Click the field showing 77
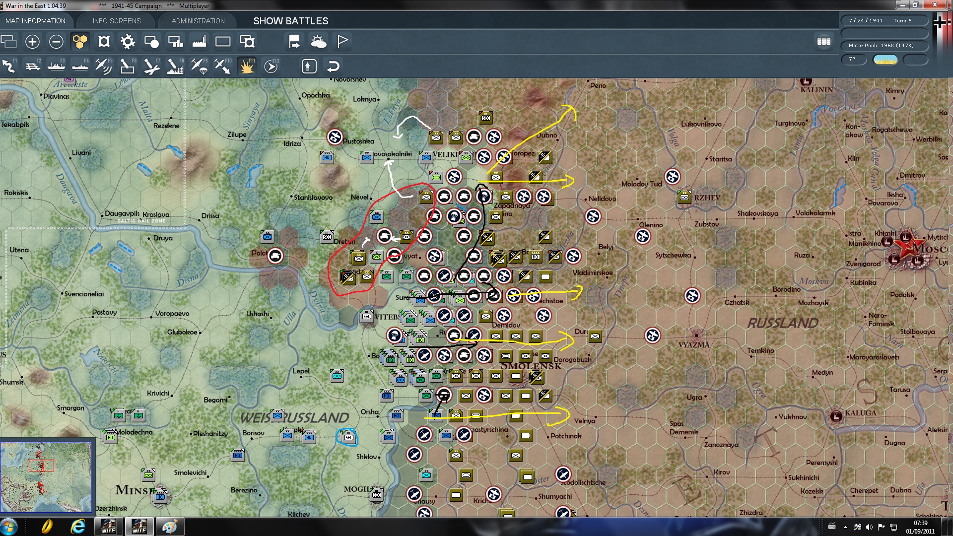Screen dimensions: 953x536 854,60
